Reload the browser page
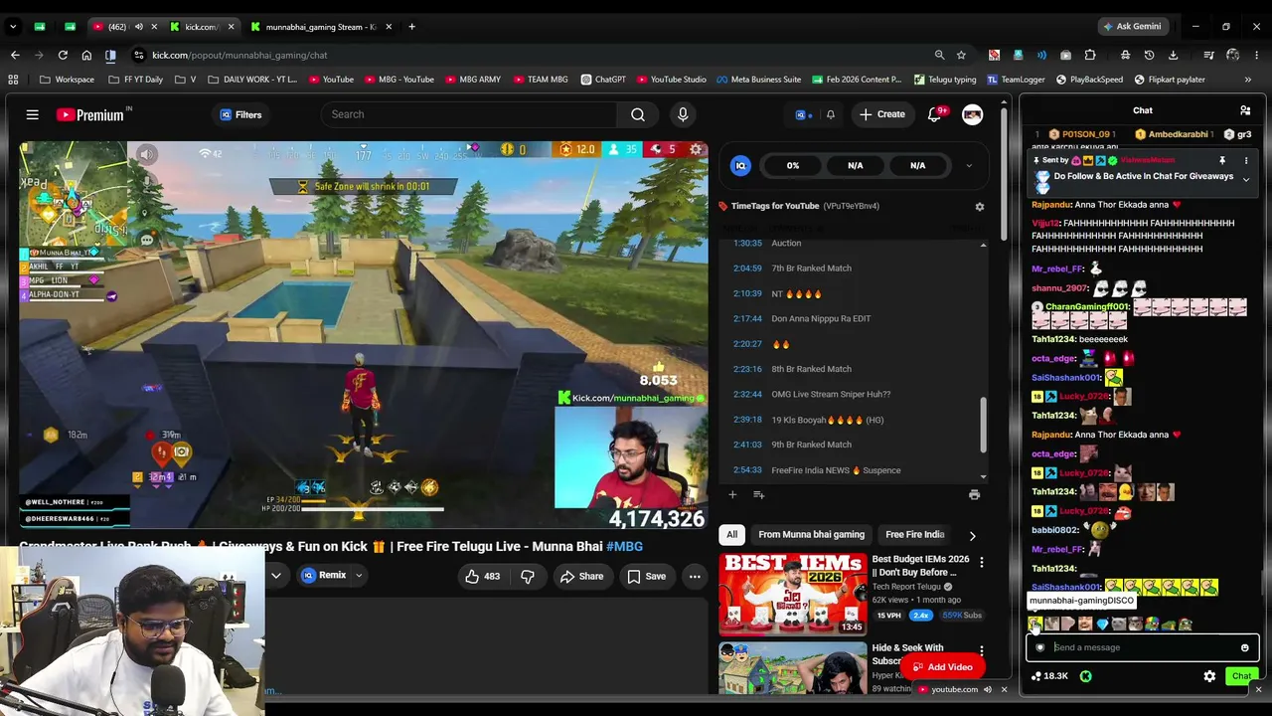 pos(63,55)
